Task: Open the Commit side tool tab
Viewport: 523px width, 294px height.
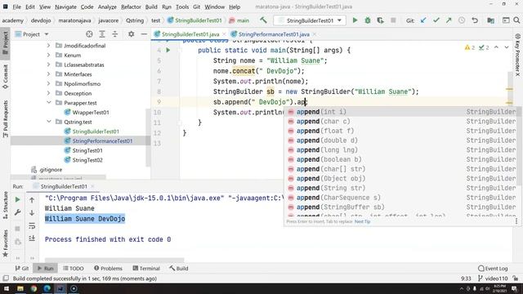Action: pos(6,77)
